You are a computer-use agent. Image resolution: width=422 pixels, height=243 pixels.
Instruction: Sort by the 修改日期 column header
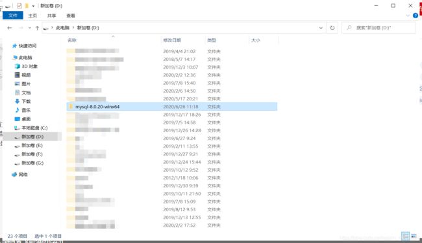(x=172, y=40)
